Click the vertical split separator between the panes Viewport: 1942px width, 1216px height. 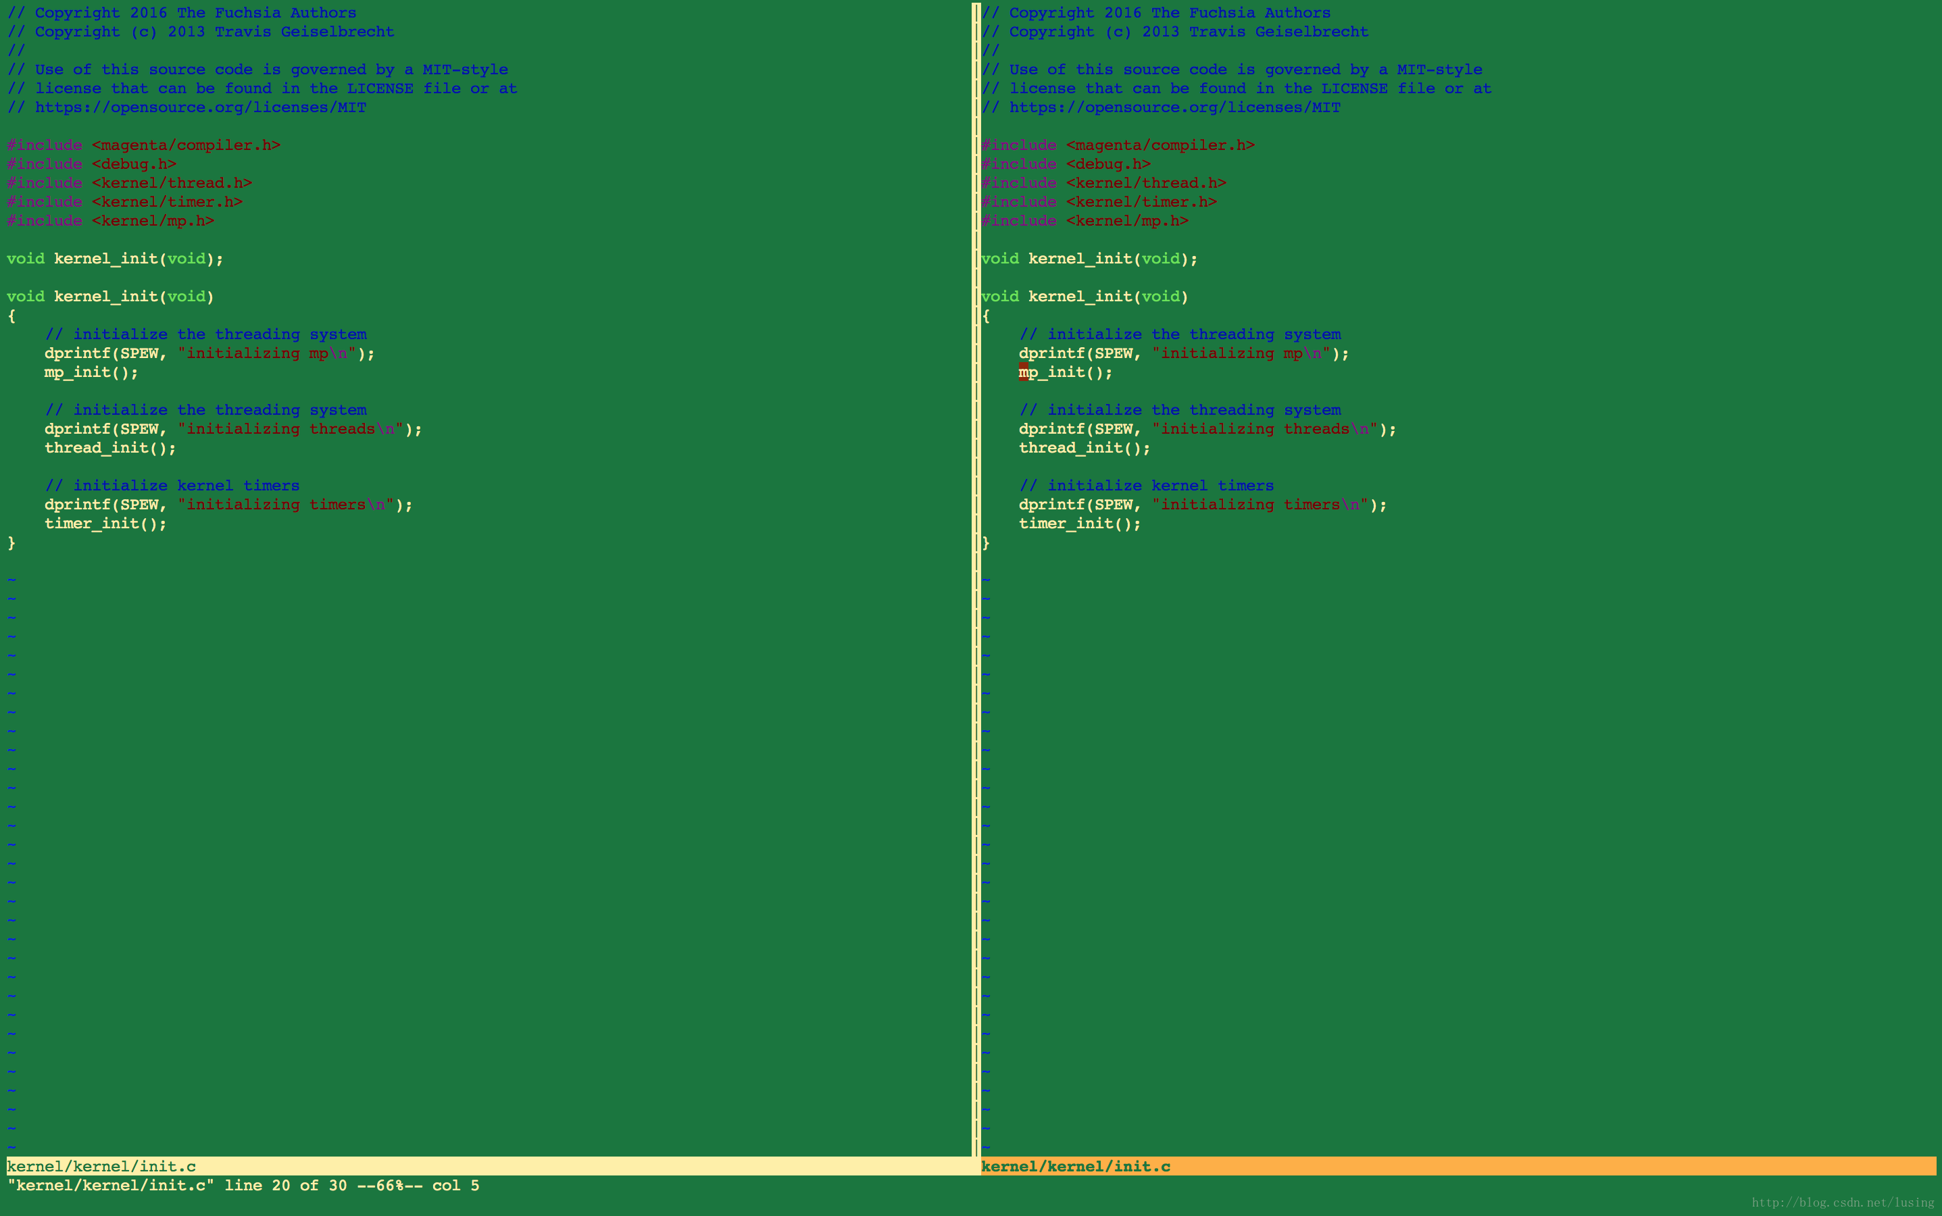tap(976, 579)
